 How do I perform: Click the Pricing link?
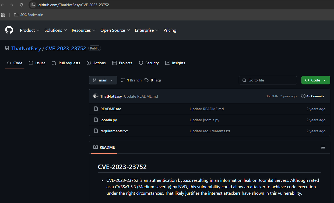point(170,30)
